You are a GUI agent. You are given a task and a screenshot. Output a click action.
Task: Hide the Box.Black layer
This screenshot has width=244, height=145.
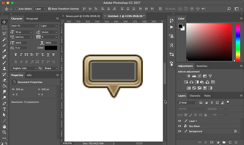pos(180,126)
